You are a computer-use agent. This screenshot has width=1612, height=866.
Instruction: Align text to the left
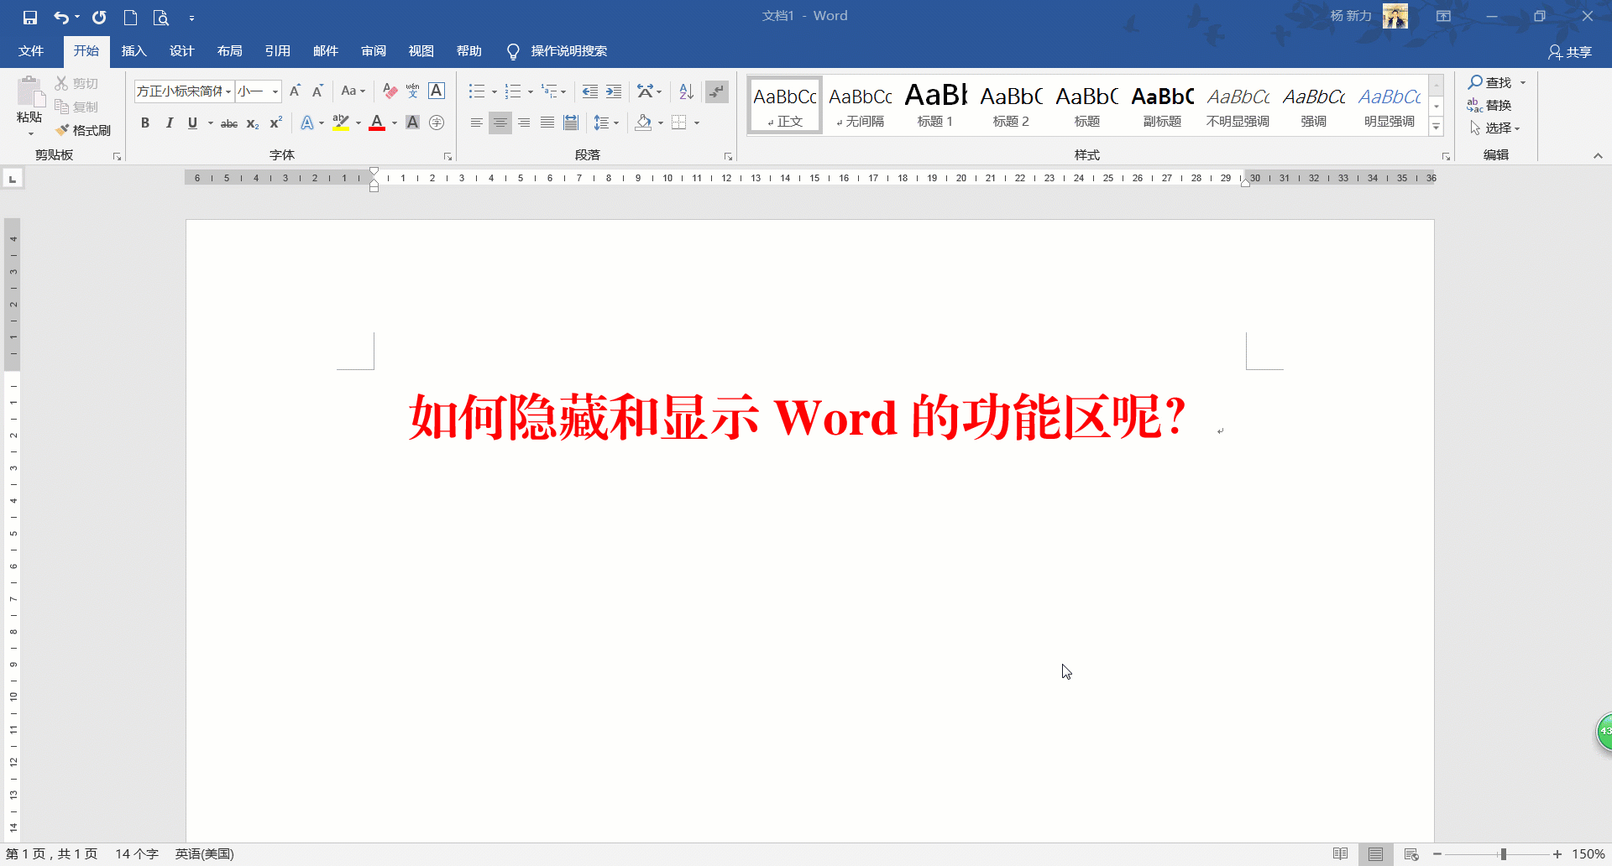click(x=476, y=123)
